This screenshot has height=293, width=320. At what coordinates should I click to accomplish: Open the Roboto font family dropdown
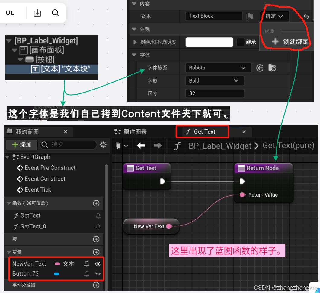[x=218, y=68]
